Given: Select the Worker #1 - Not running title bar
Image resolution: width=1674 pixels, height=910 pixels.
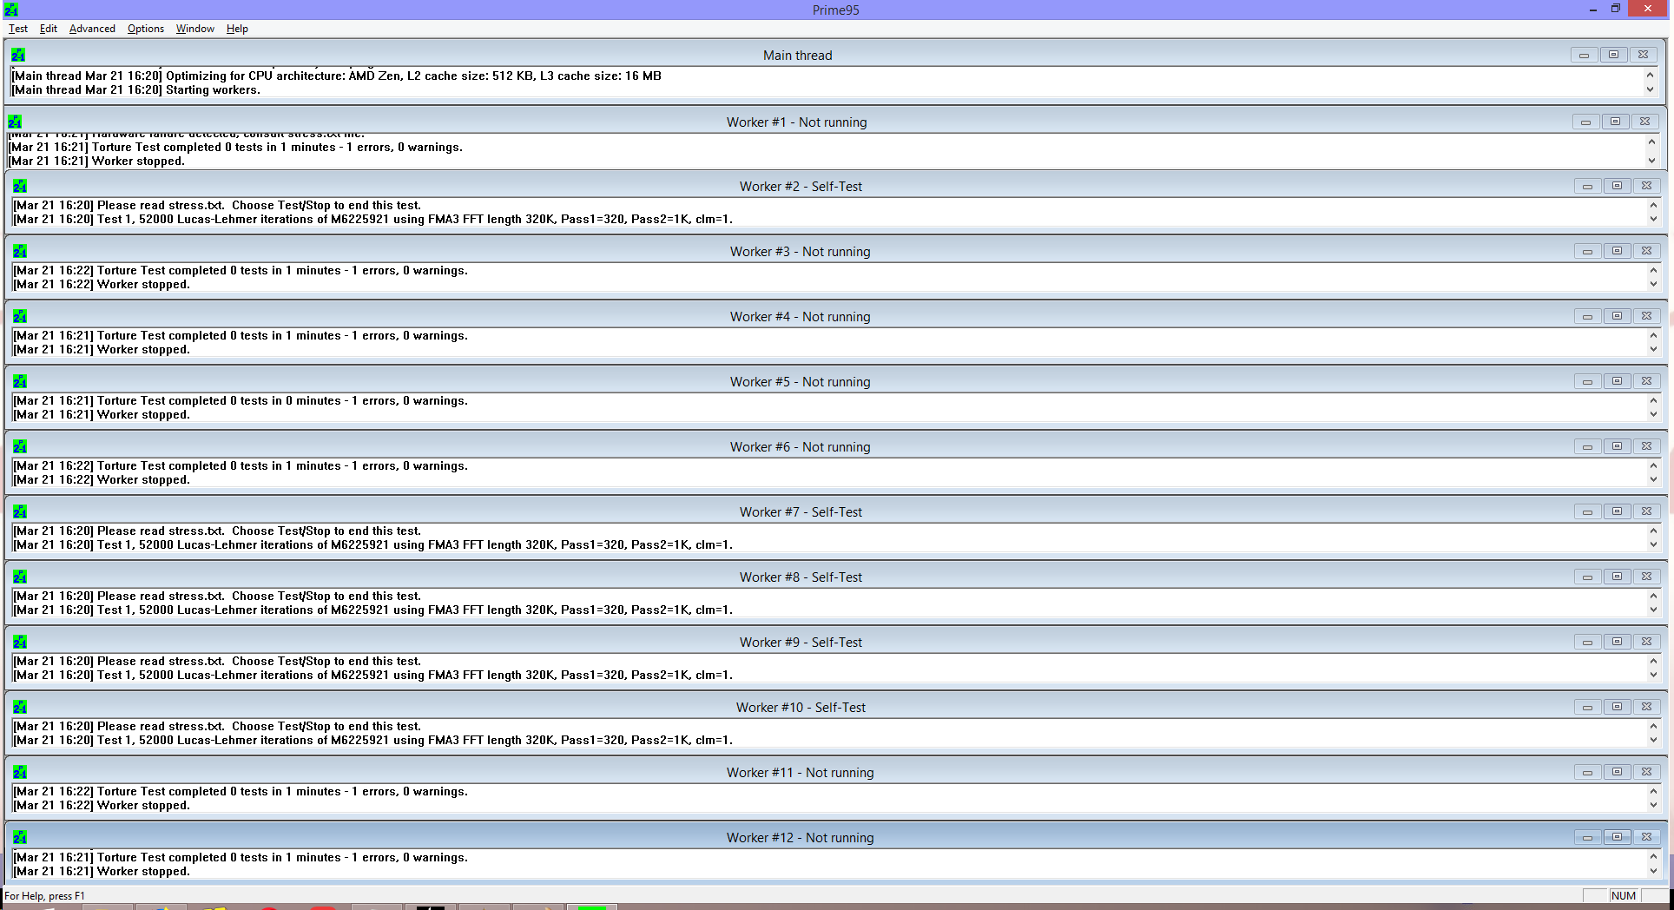Looking at the screenshot, I should (x=796, y=122).
